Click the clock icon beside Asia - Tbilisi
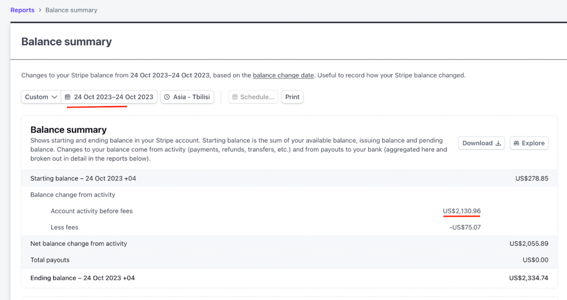Image resolution: width=567 pixels, height=300 pixels. (167, 97)
